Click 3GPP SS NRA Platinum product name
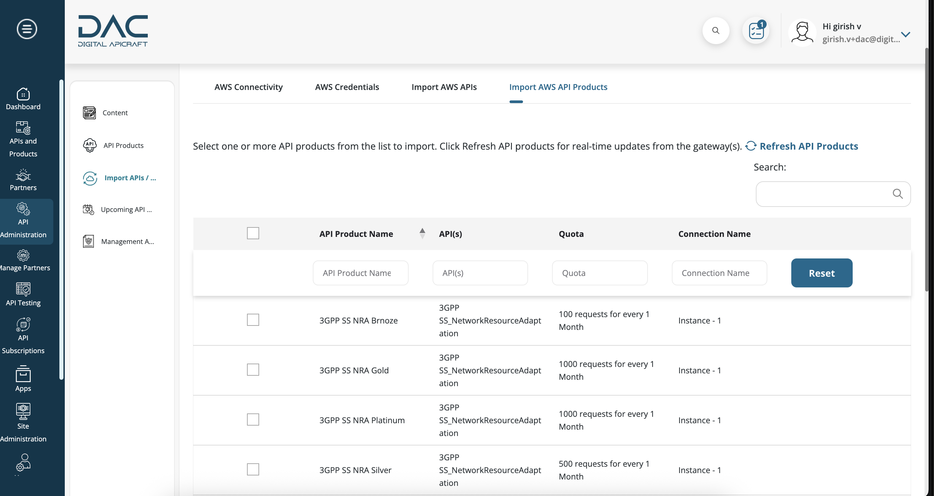The height and width of the screenshot is (496, 934). pos(362,421)
